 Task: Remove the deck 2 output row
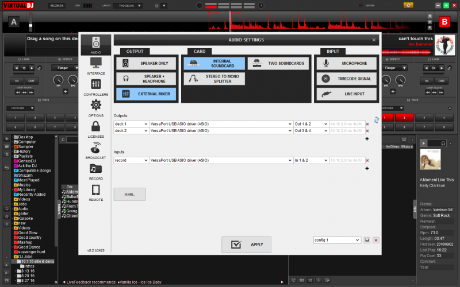click(x=367, y=131)
